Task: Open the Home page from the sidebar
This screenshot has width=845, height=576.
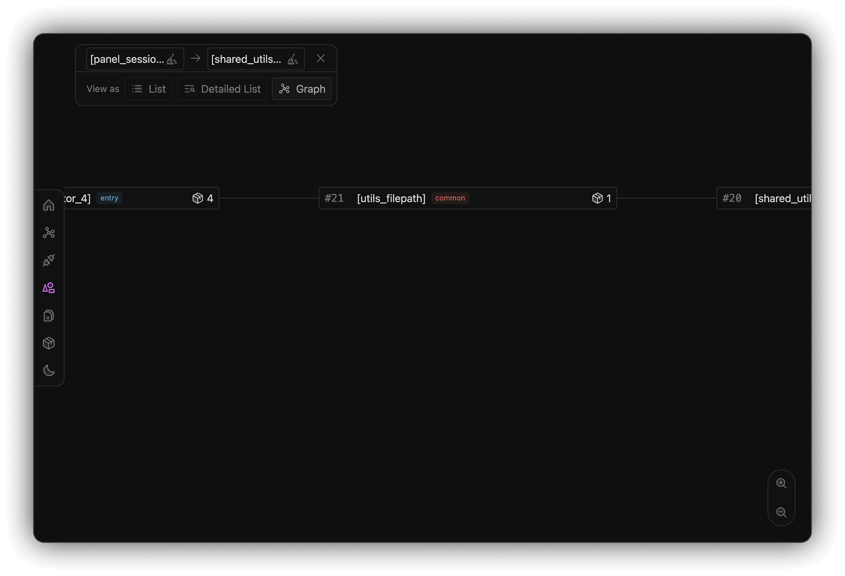Action: click(49, 205)
